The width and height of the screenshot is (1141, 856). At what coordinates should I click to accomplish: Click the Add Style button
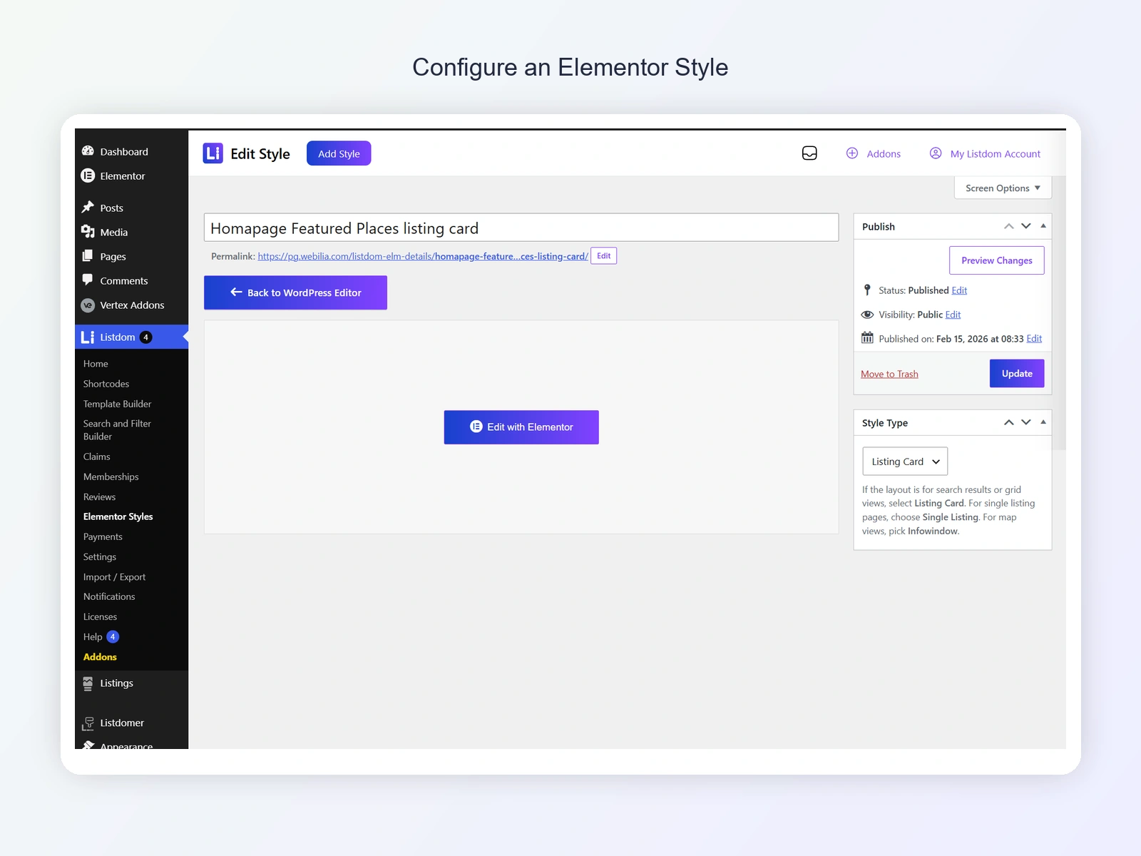(339, 153)
